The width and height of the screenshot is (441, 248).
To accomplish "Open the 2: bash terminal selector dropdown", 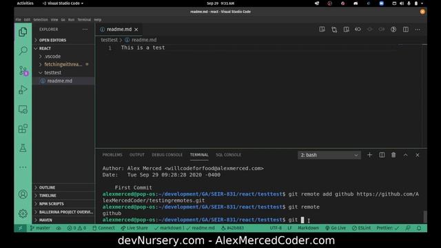I will point(329,155).
